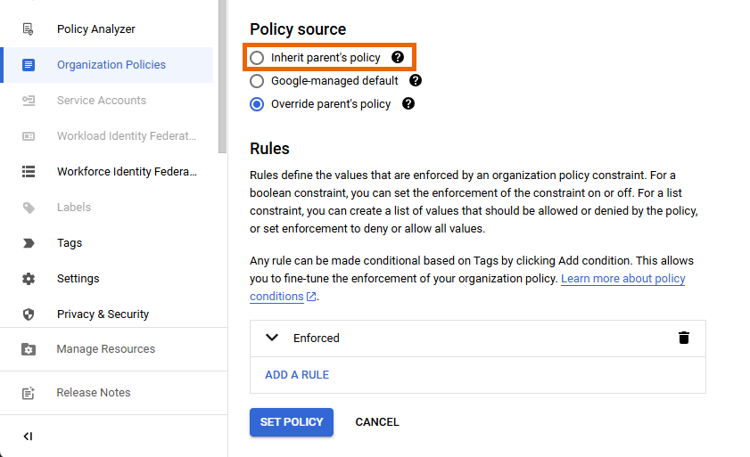This screenshot has width=750, height=457.
Task: Open help for Inherit parent's policy
Action: click(x=398, y=58)
